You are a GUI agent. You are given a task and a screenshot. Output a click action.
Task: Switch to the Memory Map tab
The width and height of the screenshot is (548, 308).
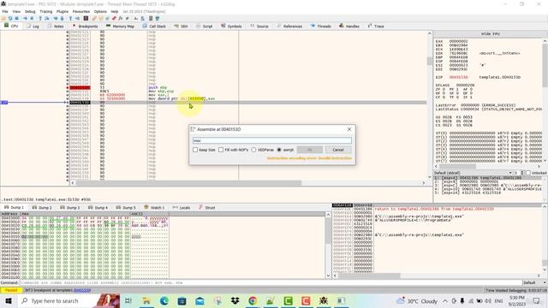tap(120, 27)
